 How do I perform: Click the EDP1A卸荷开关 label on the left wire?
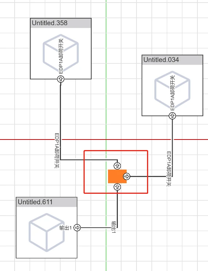coord(57,150)
